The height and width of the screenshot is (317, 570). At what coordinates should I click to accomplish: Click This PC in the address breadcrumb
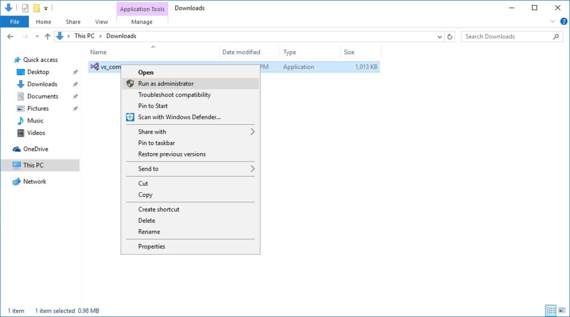85,36
